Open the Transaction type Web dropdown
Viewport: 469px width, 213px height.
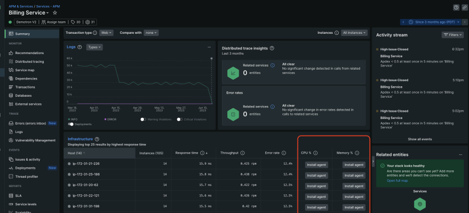pyautogui.click(x=107, y=33)
